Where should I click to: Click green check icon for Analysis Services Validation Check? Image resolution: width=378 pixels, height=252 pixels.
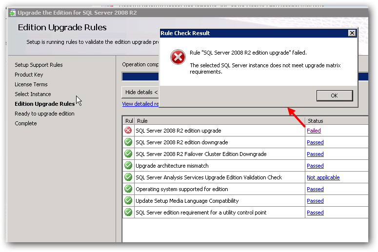(x=128, y=177)
